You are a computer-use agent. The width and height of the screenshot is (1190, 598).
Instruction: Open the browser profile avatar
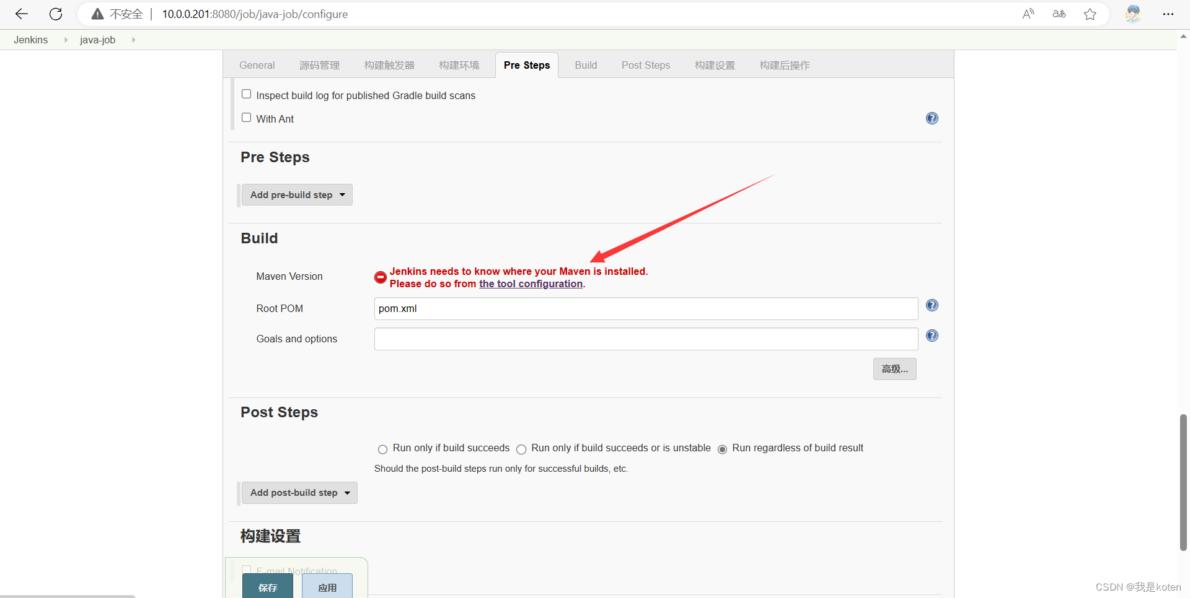pos(1133,14)
